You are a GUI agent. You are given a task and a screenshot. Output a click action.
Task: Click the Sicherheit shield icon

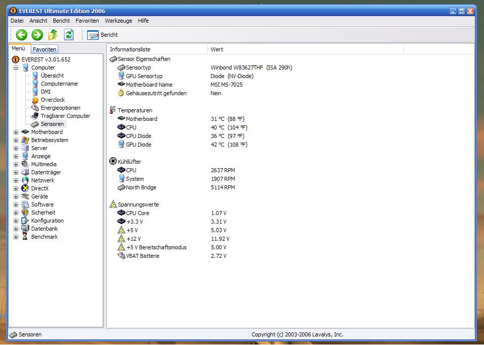tap(25, 213)
